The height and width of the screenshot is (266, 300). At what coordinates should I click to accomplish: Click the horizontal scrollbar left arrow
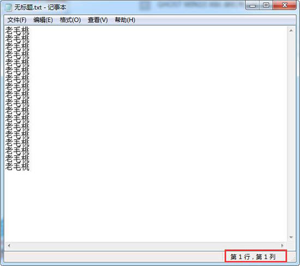[x=9, y=245]
